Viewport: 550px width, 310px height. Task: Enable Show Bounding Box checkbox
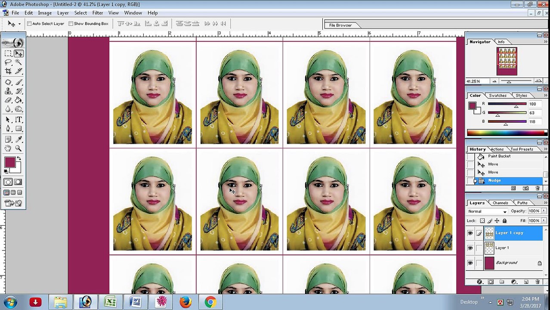[71, 24]
